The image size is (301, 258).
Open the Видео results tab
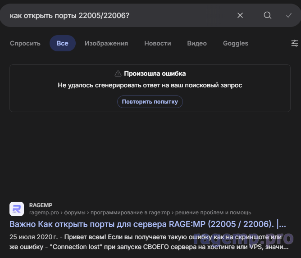click(197, 43)
